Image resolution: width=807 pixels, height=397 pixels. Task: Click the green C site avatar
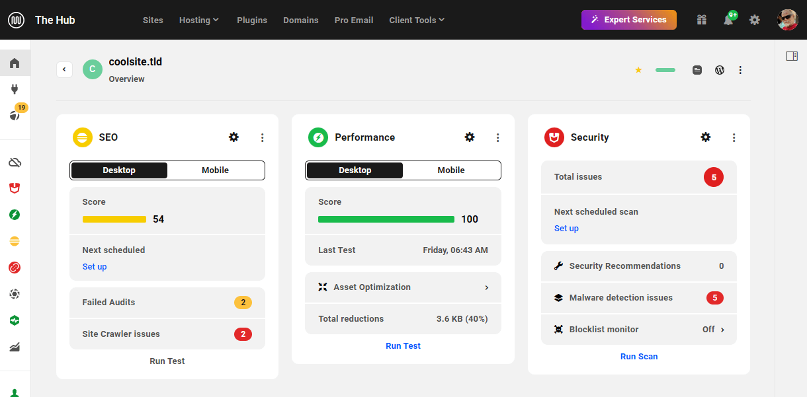click(x=93, y=69)
